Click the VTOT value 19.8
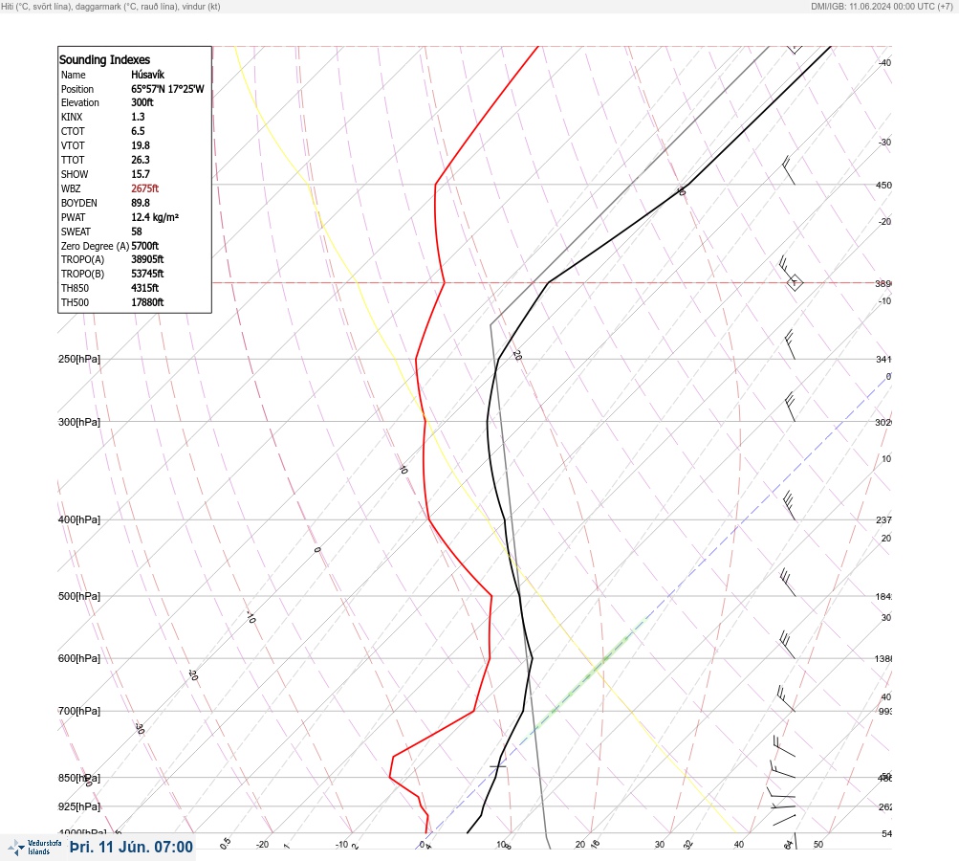Viewport: 959px width, 861px height. click(140, 145)
